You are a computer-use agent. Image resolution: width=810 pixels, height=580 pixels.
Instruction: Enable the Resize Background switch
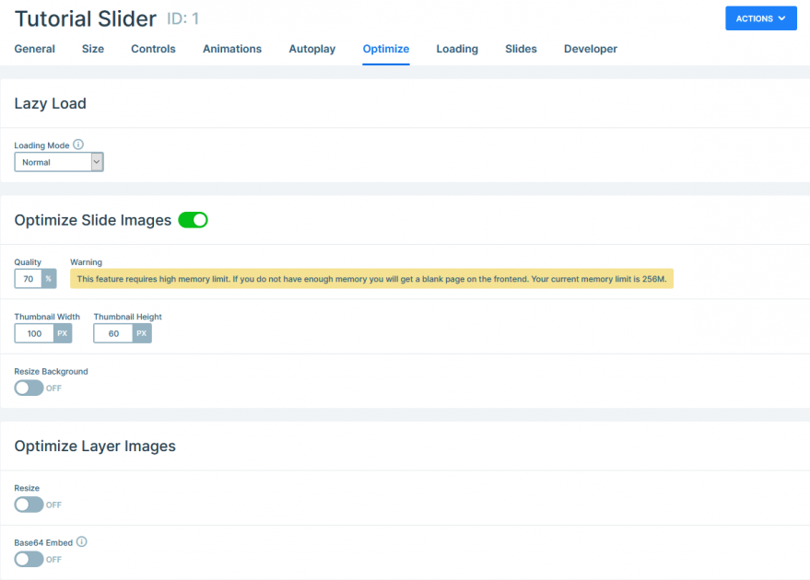(29, 388)
